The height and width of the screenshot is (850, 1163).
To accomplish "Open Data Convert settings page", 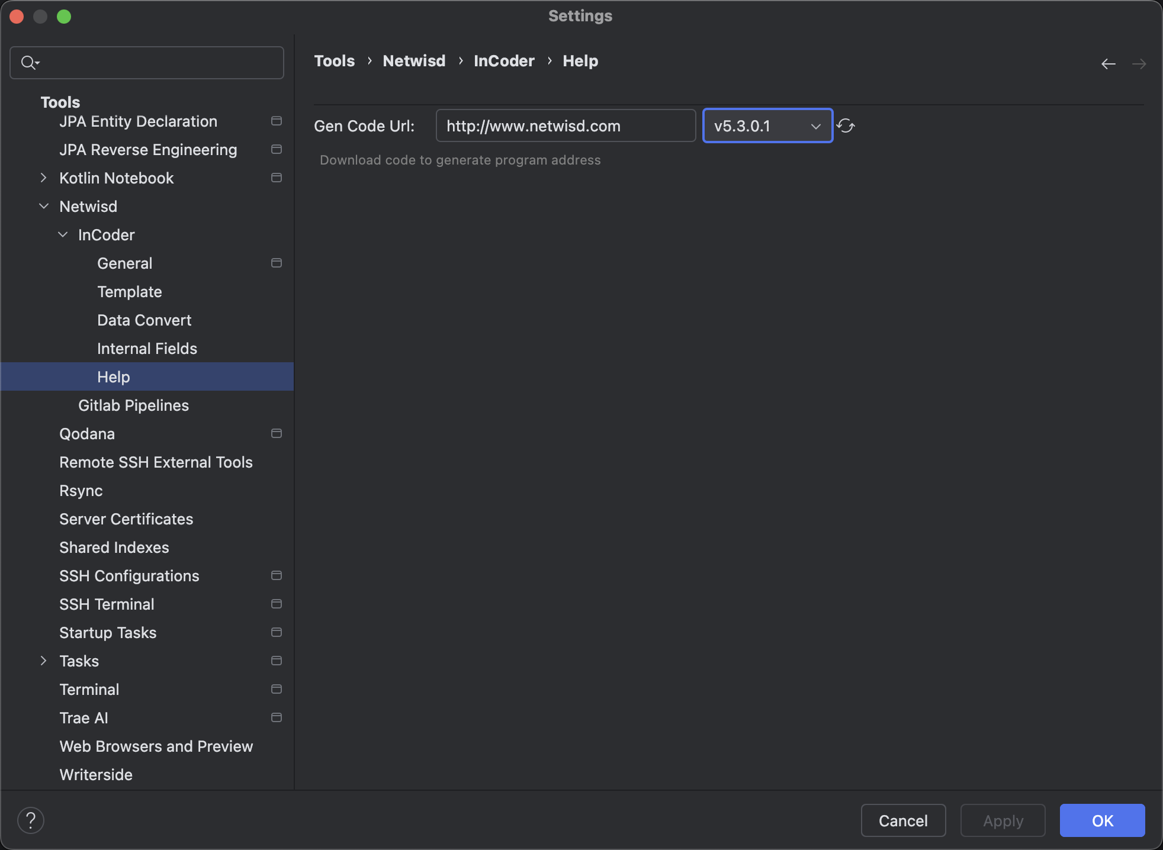I will [144, 320].
